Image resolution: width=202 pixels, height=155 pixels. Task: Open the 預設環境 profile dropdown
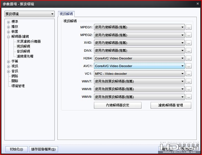[30, 14]
